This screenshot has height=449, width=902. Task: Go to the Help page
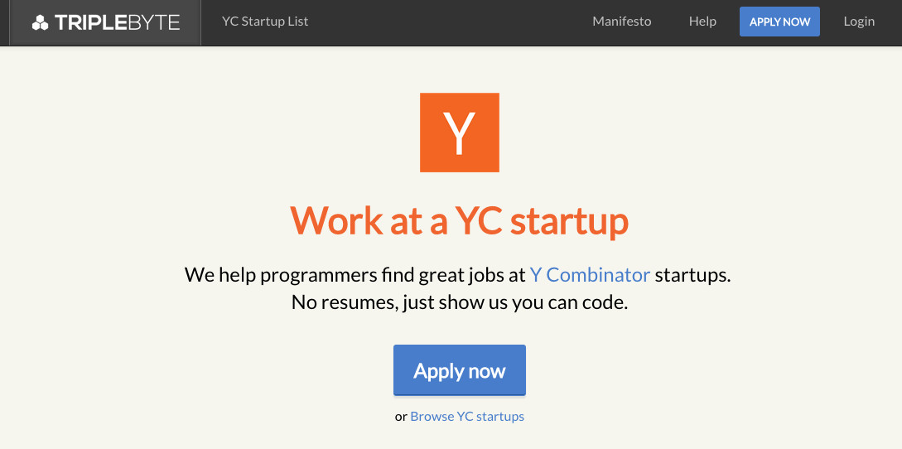(x=702, y=22)
